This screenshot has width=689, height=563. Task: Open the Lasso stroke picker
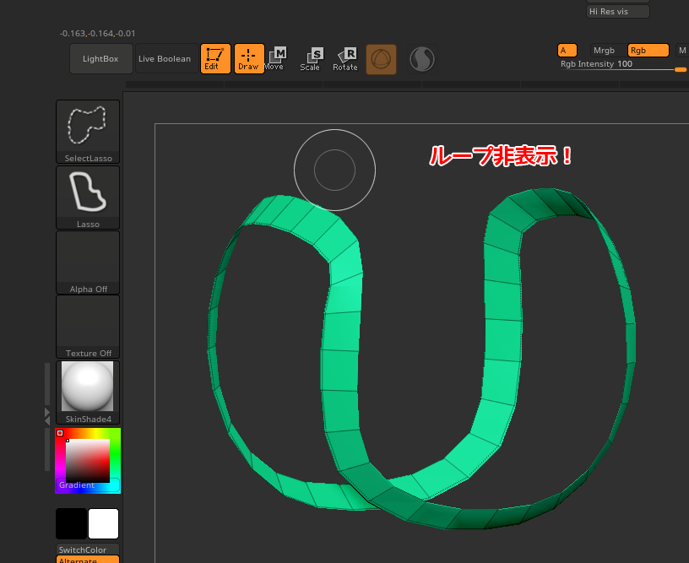pyautogui.click(x=88, y=196)
